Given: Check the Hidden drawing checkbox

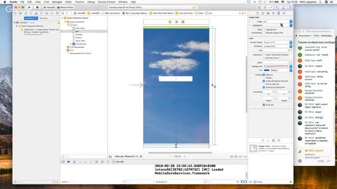Looking at the screenshot, I should (264, 78).
